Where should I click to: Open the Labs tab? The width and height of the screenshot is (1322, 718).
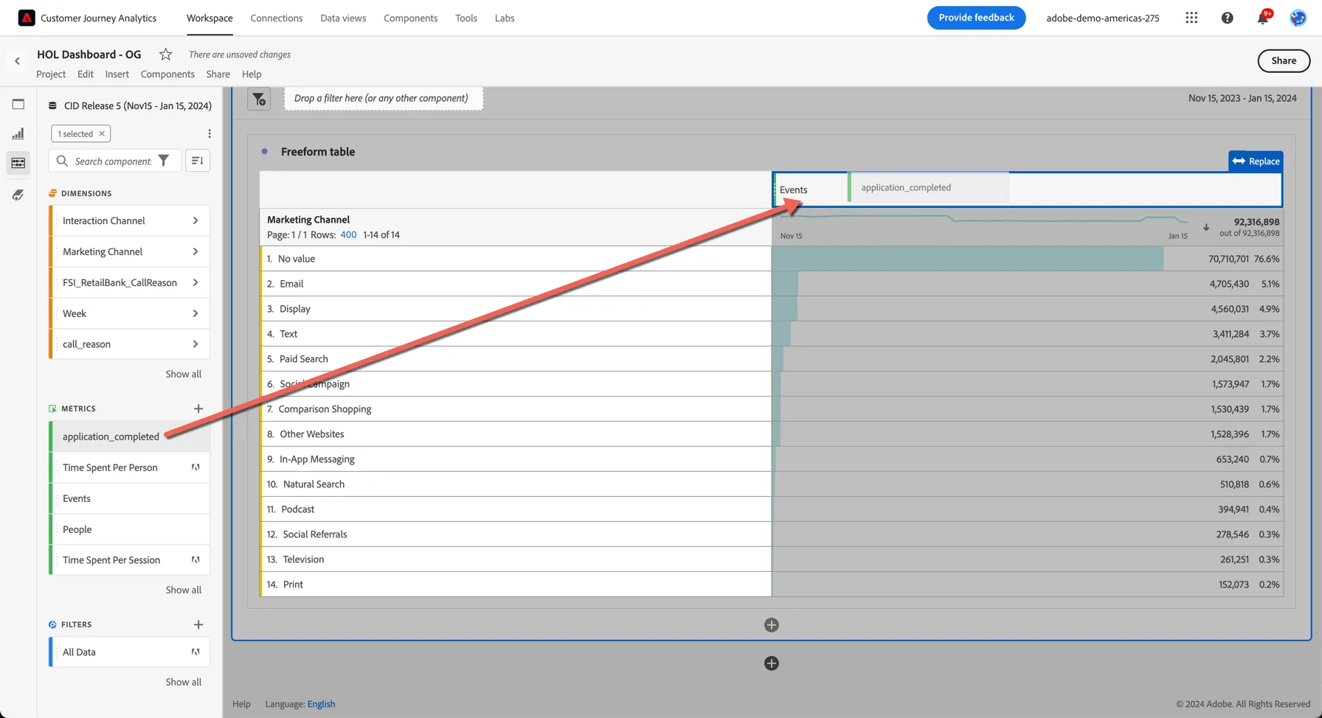(x=505, y=18)
